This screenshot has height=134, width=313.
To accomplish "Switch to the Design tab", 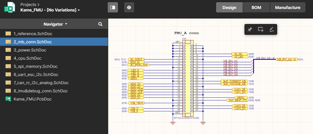I will coord(229,8).
